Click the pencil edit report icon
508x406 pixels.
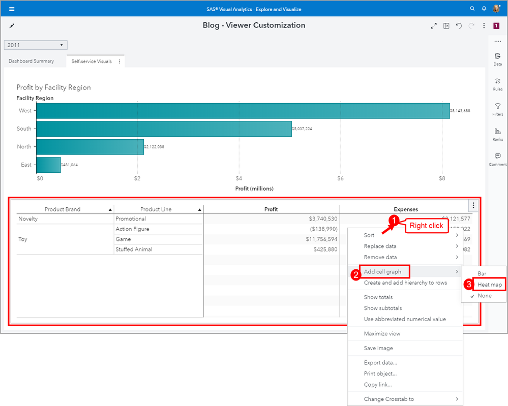(12, 26)
